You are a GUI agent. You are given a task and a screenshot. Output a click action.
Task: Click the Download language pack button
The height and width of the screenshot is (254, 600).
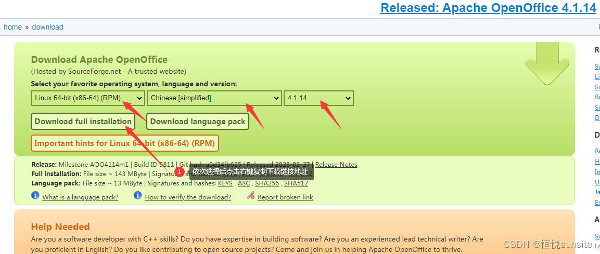click(x=198, y=122)
